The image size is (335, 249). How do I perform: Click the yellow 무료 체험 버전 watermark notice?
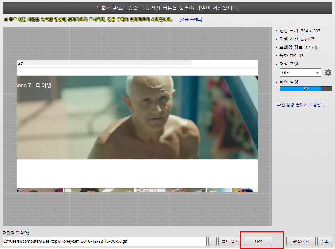[88, 20]
